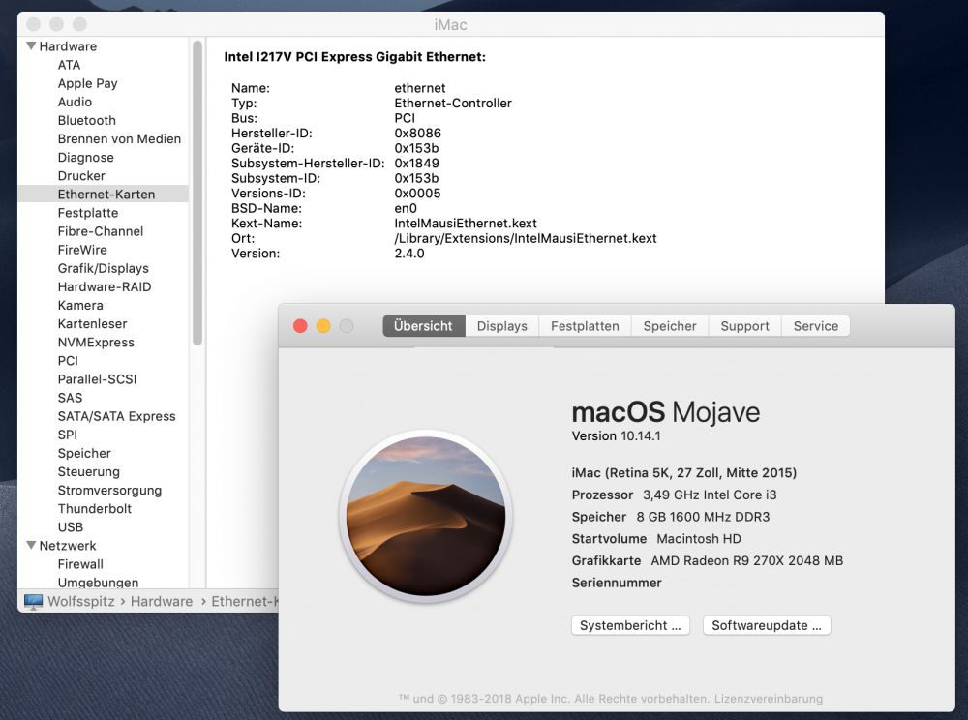Open SATA/SATA Express entry

click(x=117, y=416)
